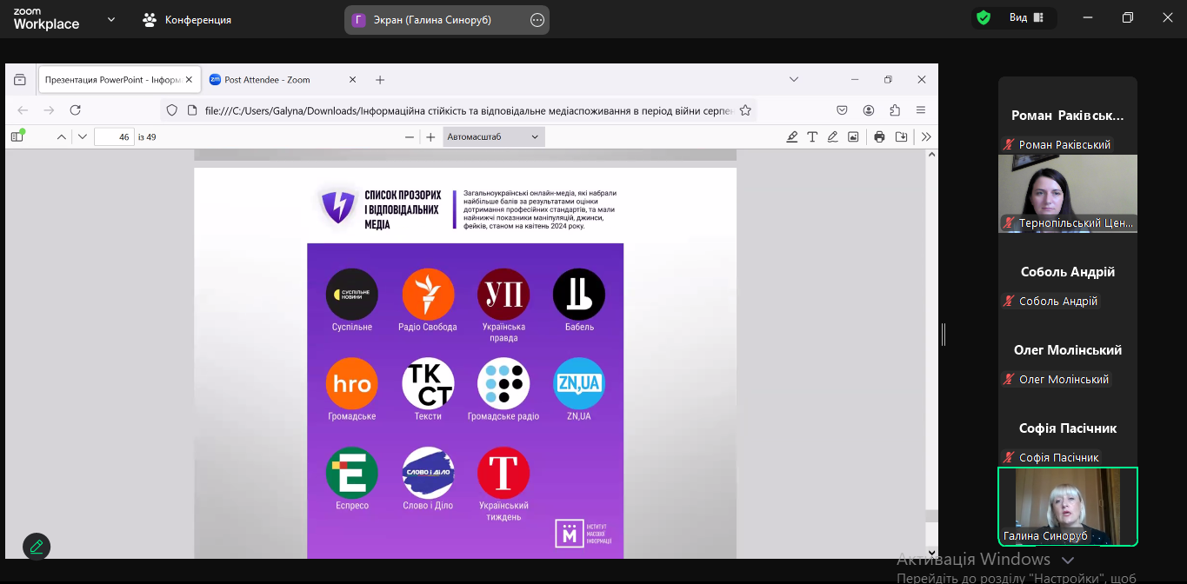Expand the list all tabs chevron

click(794, 79)
